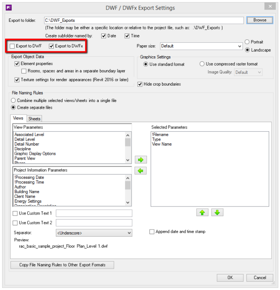Open the Image Quality dropdown
The width and height of the screenshot is (280, 290).
pos(248,72)
